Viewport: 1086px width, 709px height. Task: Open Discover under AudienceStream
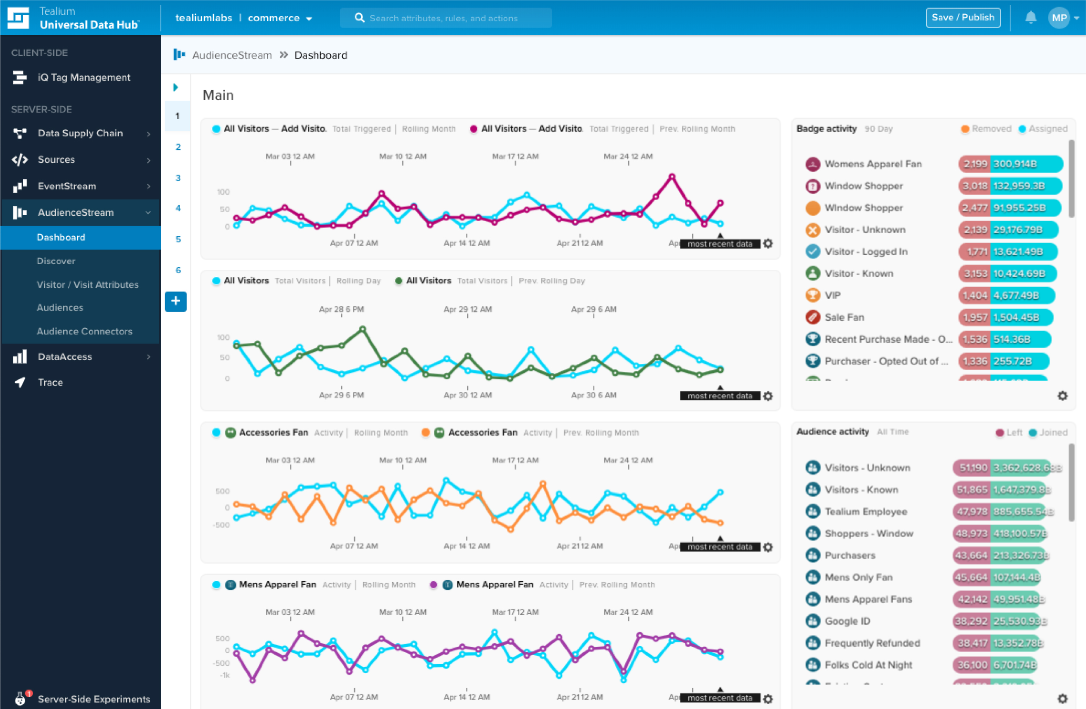[56, 261]
